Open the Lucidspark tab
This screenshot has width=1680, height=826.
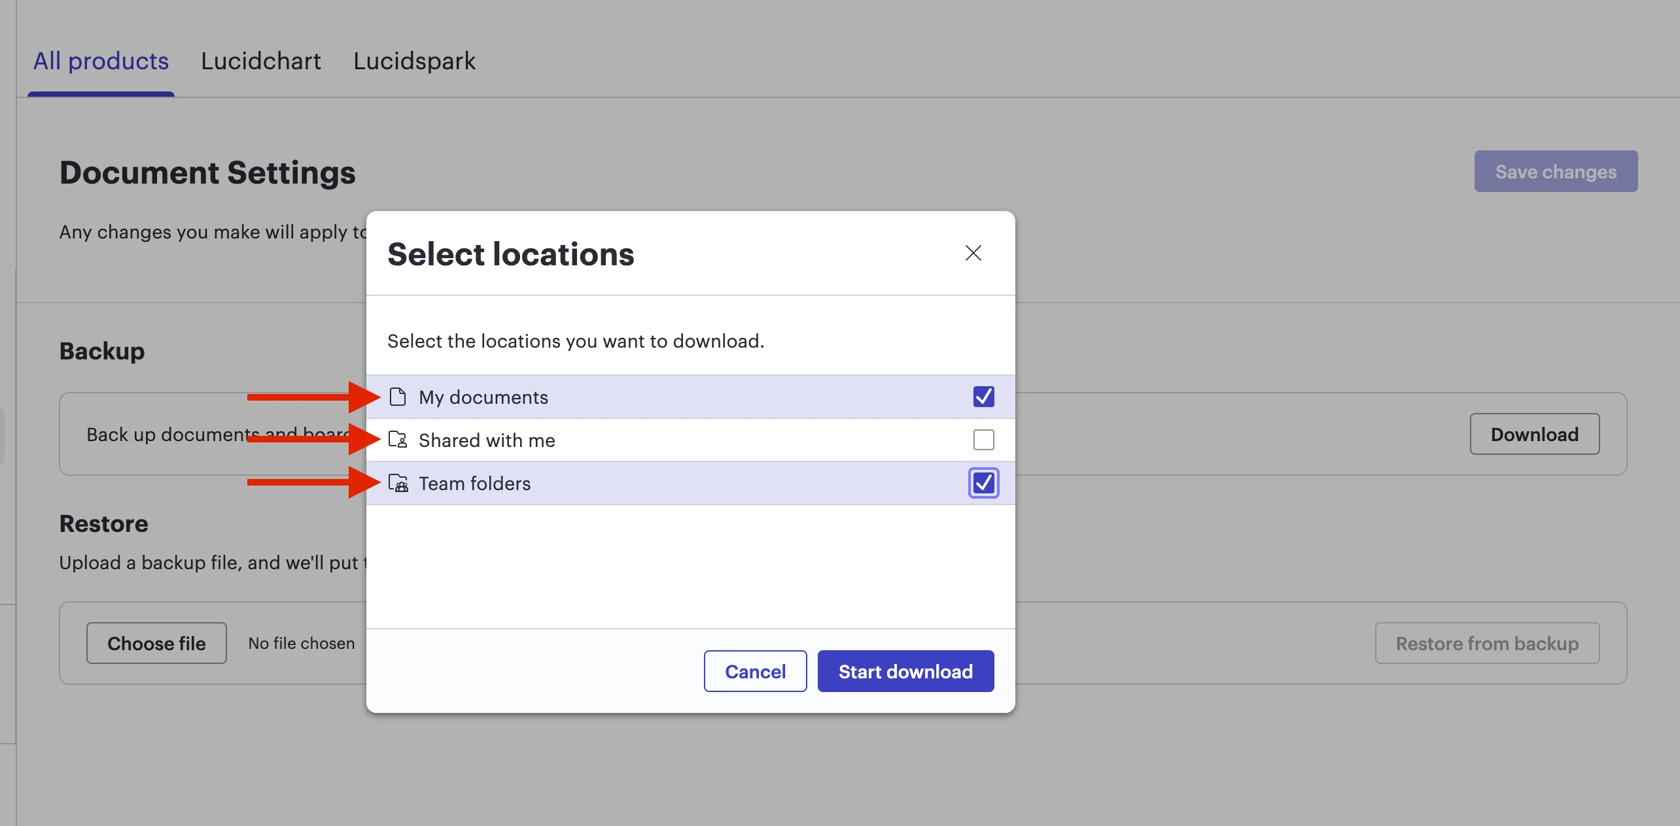414,61
